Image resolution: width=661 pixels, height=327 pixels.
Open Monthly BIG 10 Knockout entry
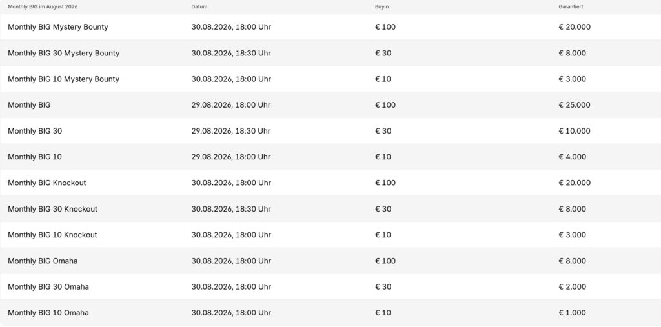(52, 235)
